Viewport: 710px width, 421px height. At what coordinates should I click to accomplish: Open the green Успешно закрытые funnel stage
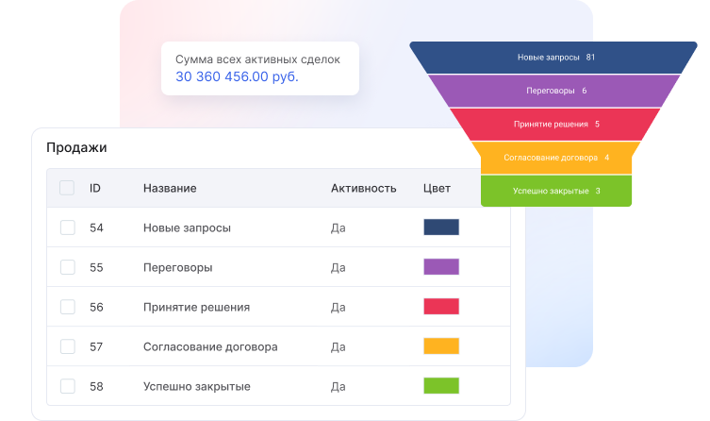coord(555,191)
